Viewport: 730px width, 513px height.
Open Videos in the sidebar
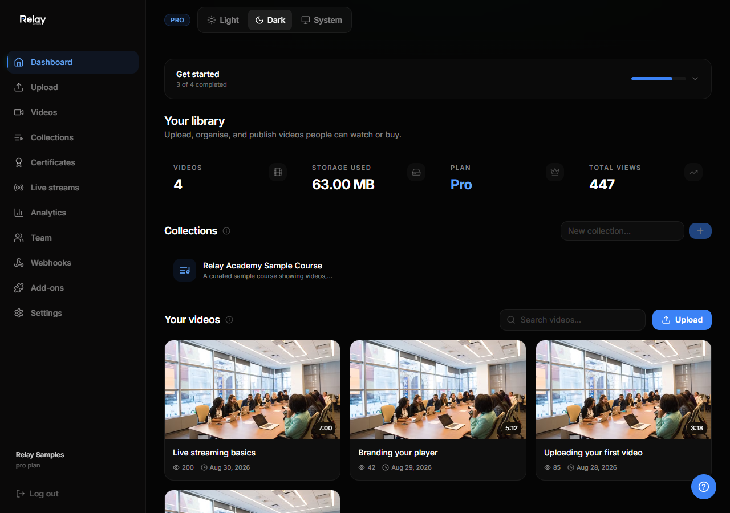tap(73, 112)
